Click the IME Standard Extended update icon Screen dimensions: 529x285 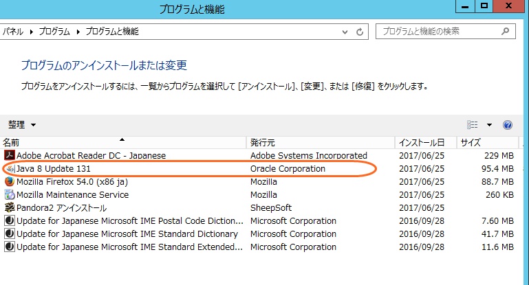tap(10, 247)
